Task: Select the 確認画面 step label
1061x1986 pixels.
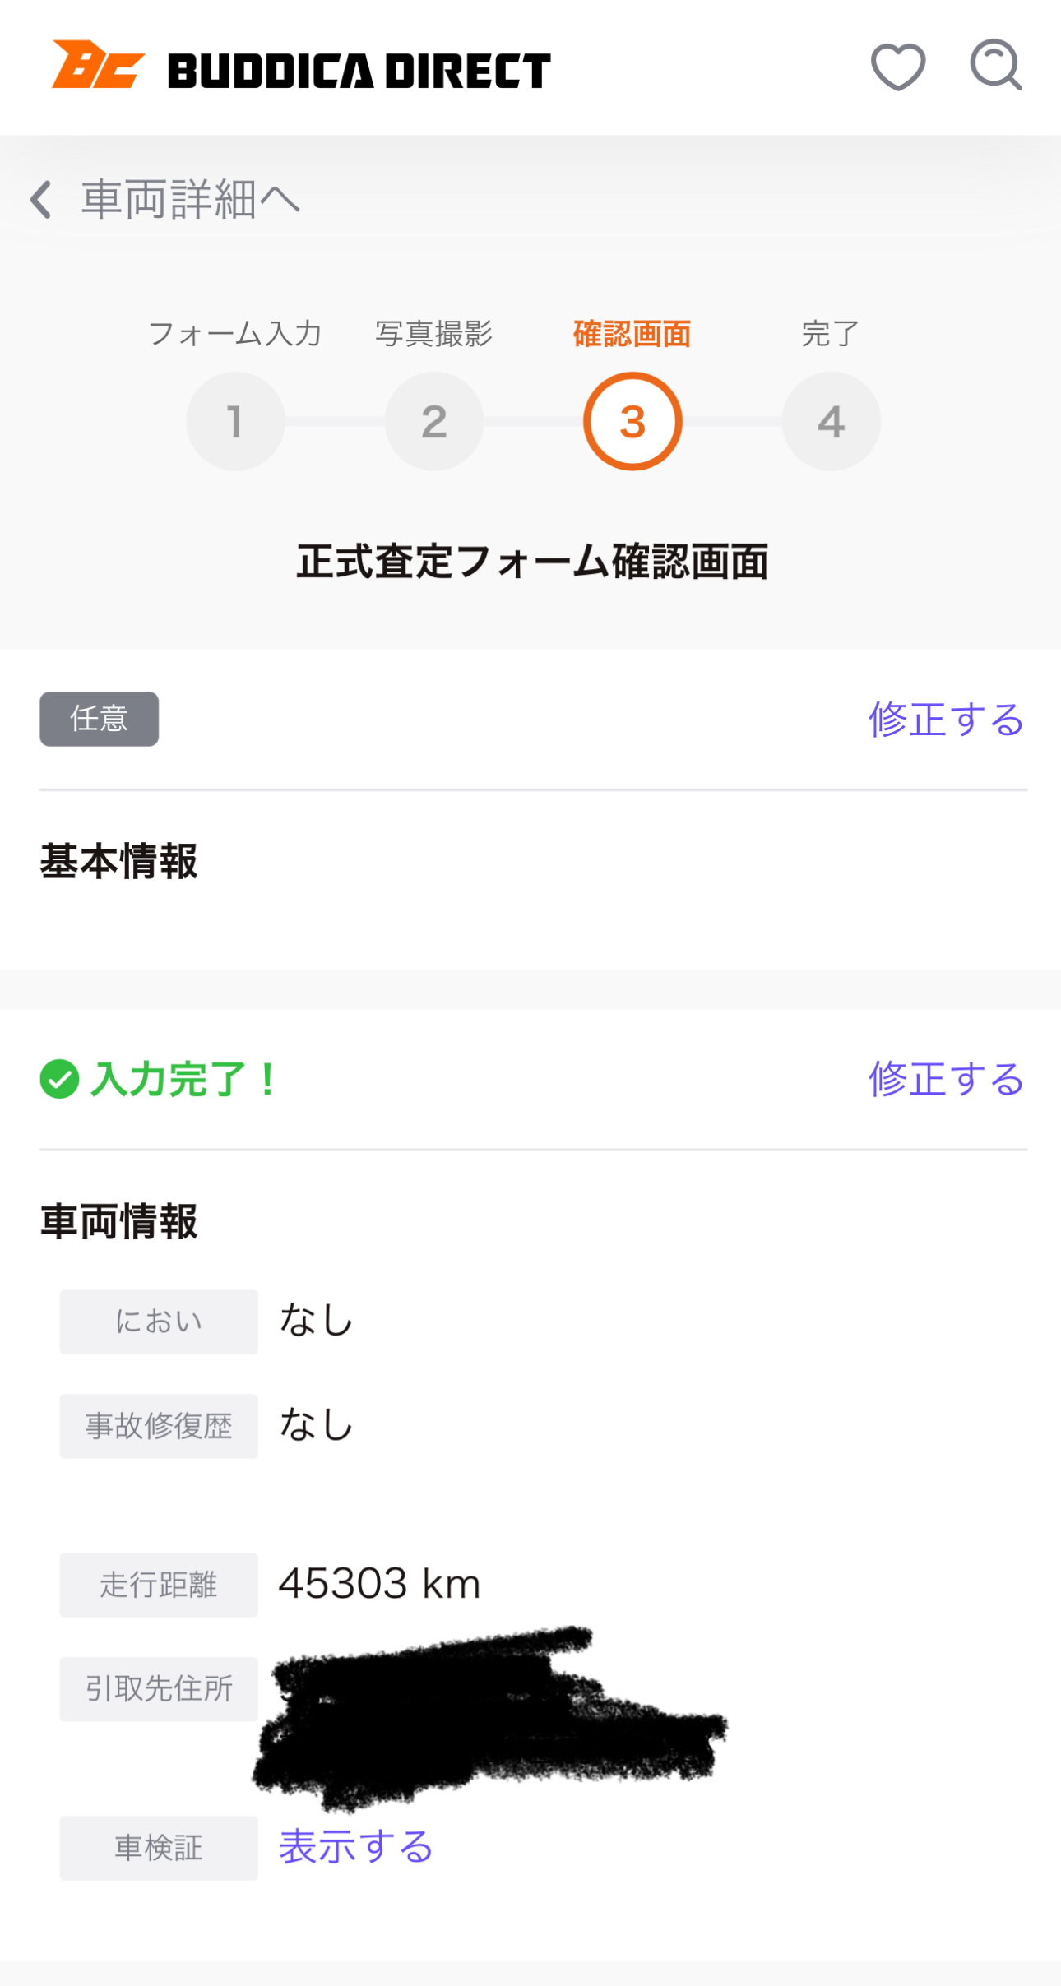Action: (632, 334)
